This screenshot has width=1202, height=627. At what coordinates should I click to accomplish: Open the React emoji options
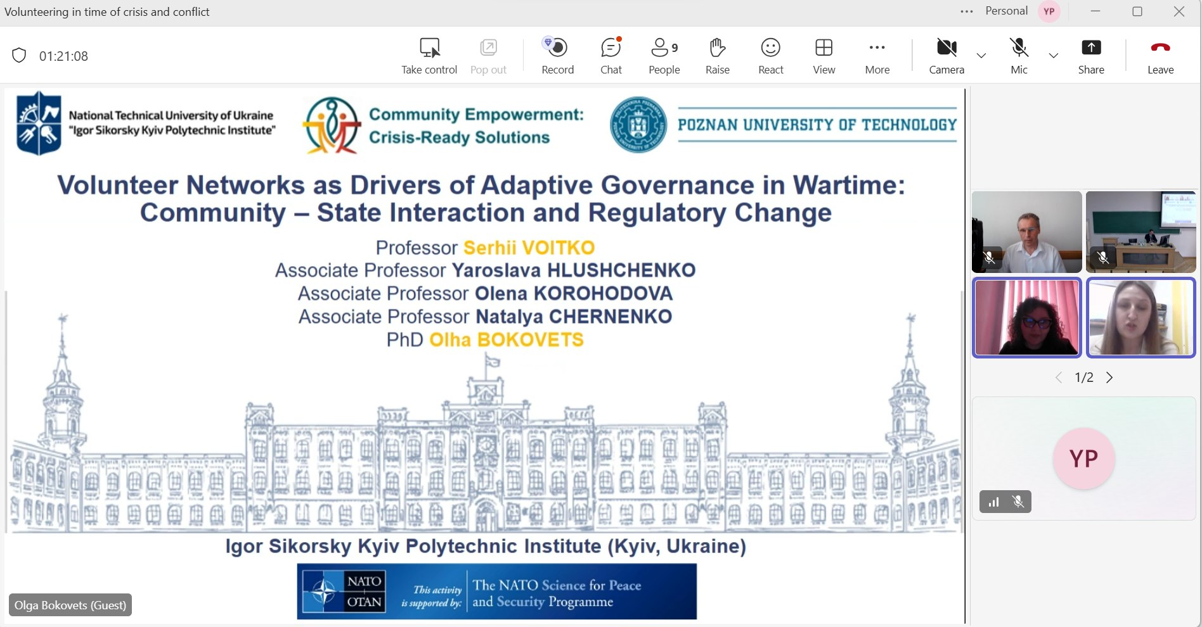[x=770, y=56]
